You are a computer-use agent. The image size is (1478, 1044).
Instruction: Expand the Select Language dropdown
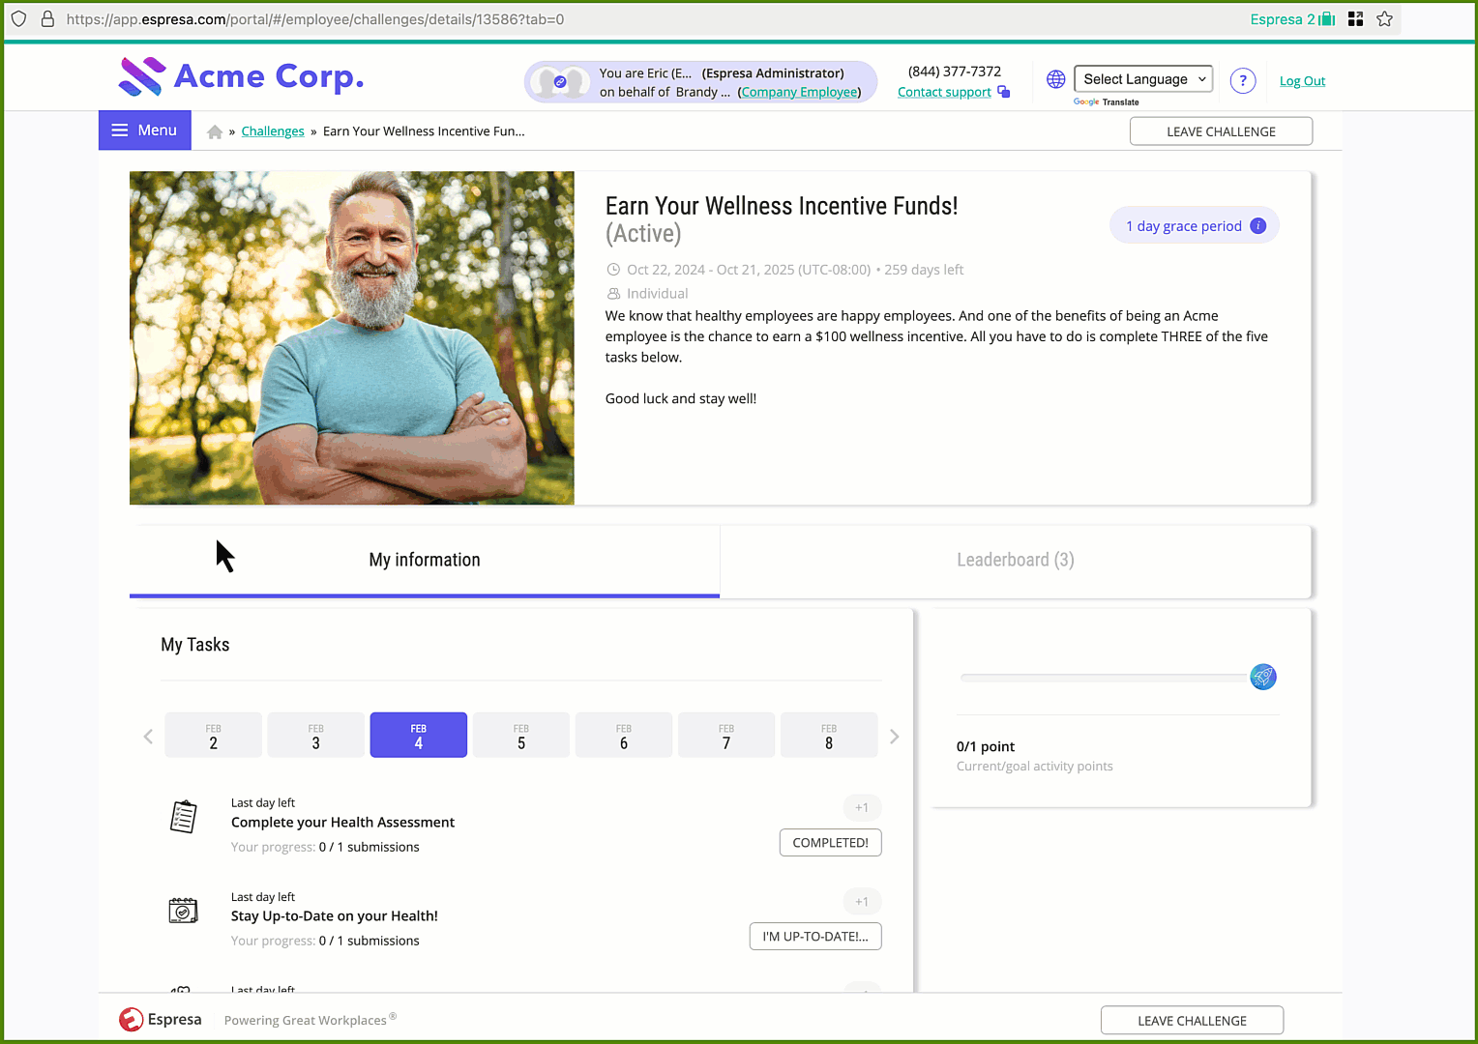tap(1143, 79)
